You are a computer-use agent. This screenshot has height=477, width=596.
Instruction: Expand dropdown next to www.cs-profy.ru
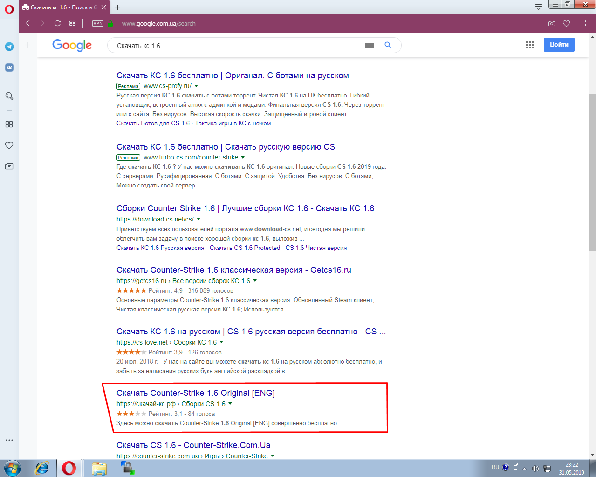tap(196, 86)
